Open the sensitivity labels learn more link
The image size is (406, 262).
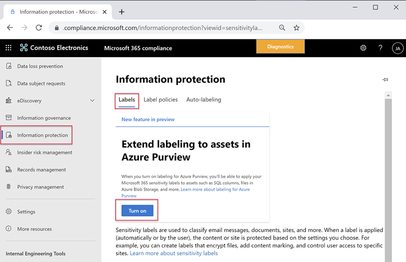[x=173, y=253]
